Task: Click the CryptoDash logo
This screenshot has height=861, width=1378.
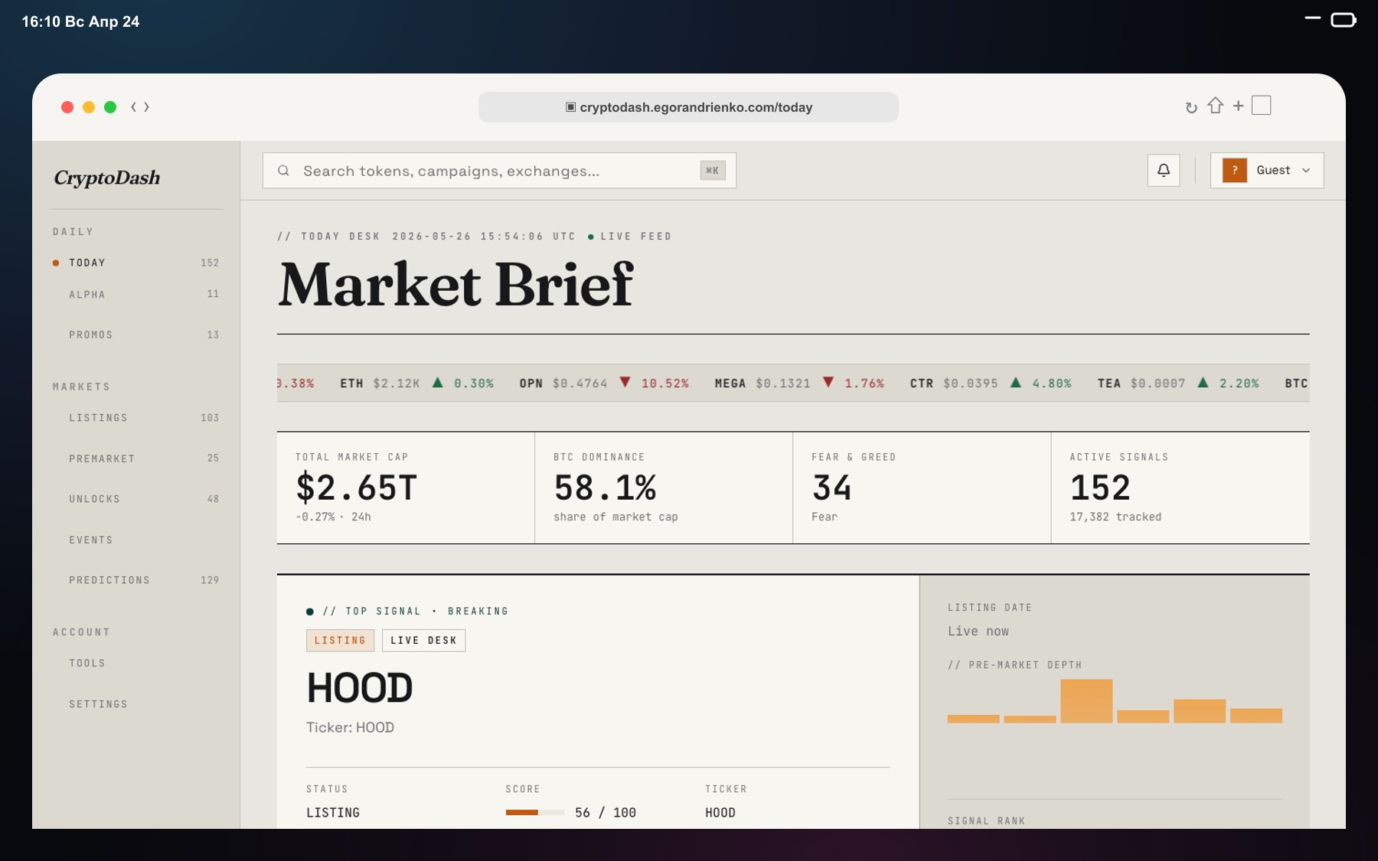Action: click(x=107, y=178)
